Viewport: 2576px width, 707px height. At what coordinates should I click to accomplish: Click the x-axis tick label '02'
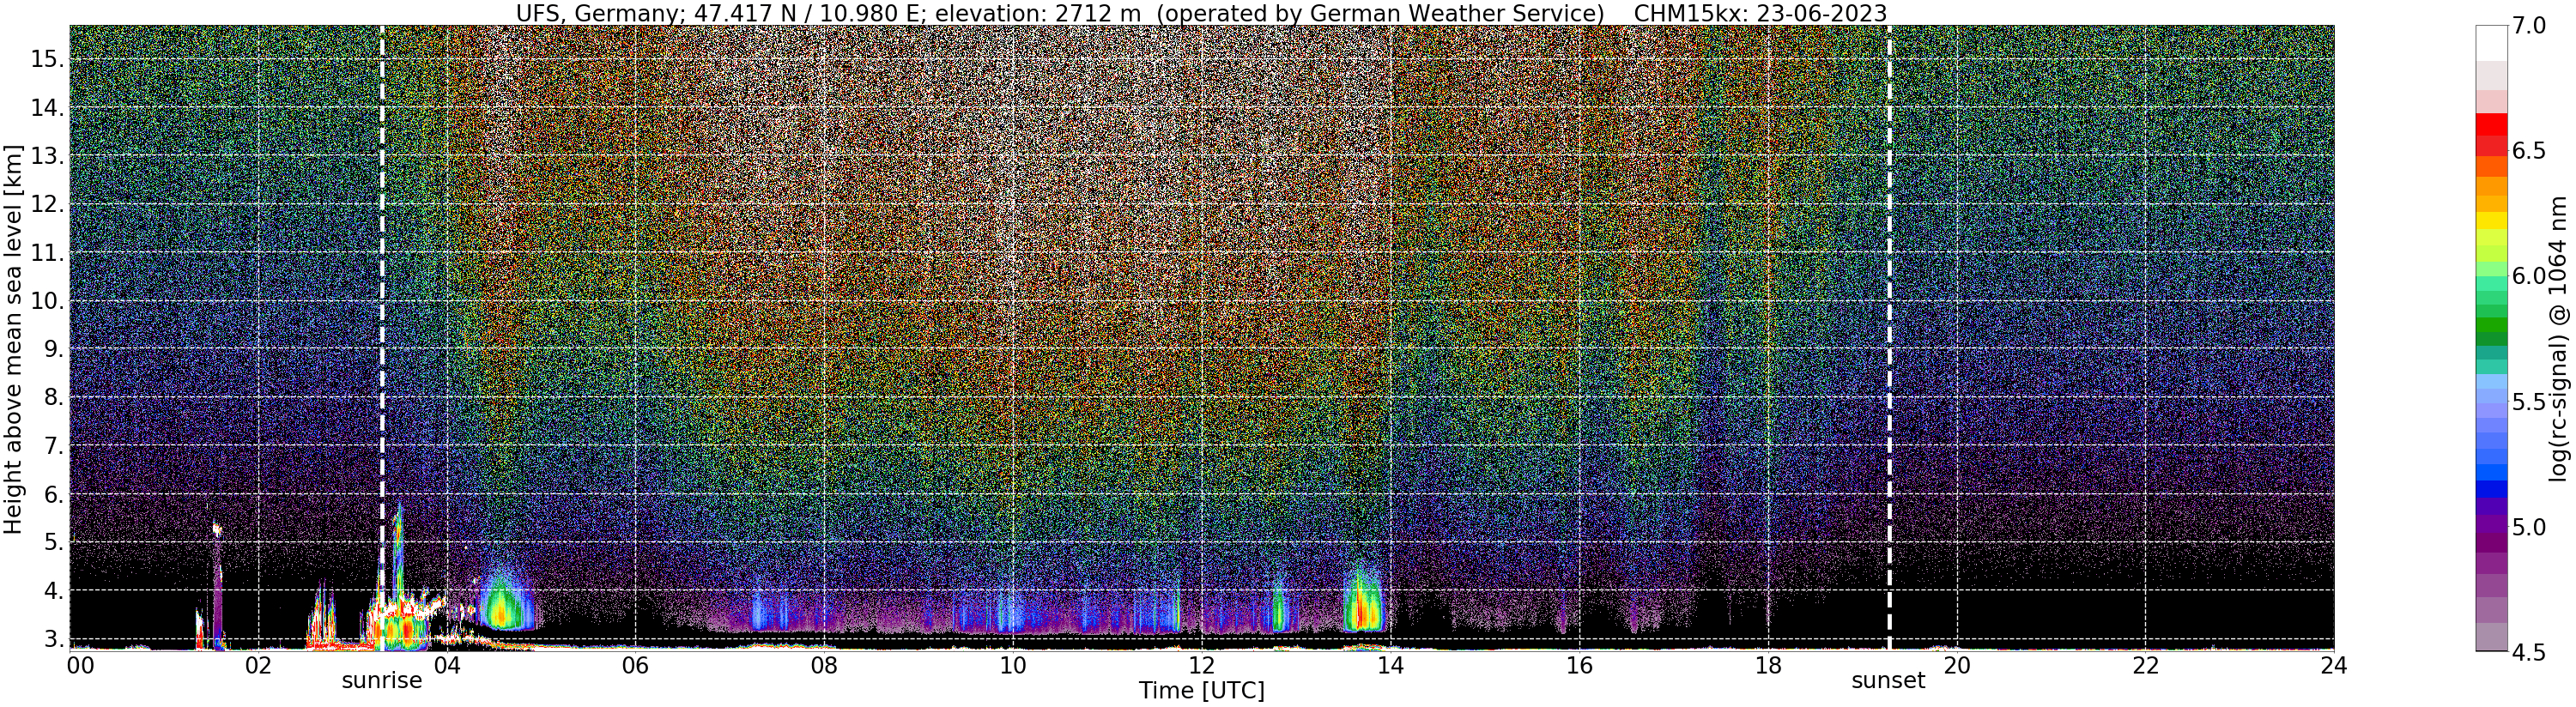coord(258,665)
